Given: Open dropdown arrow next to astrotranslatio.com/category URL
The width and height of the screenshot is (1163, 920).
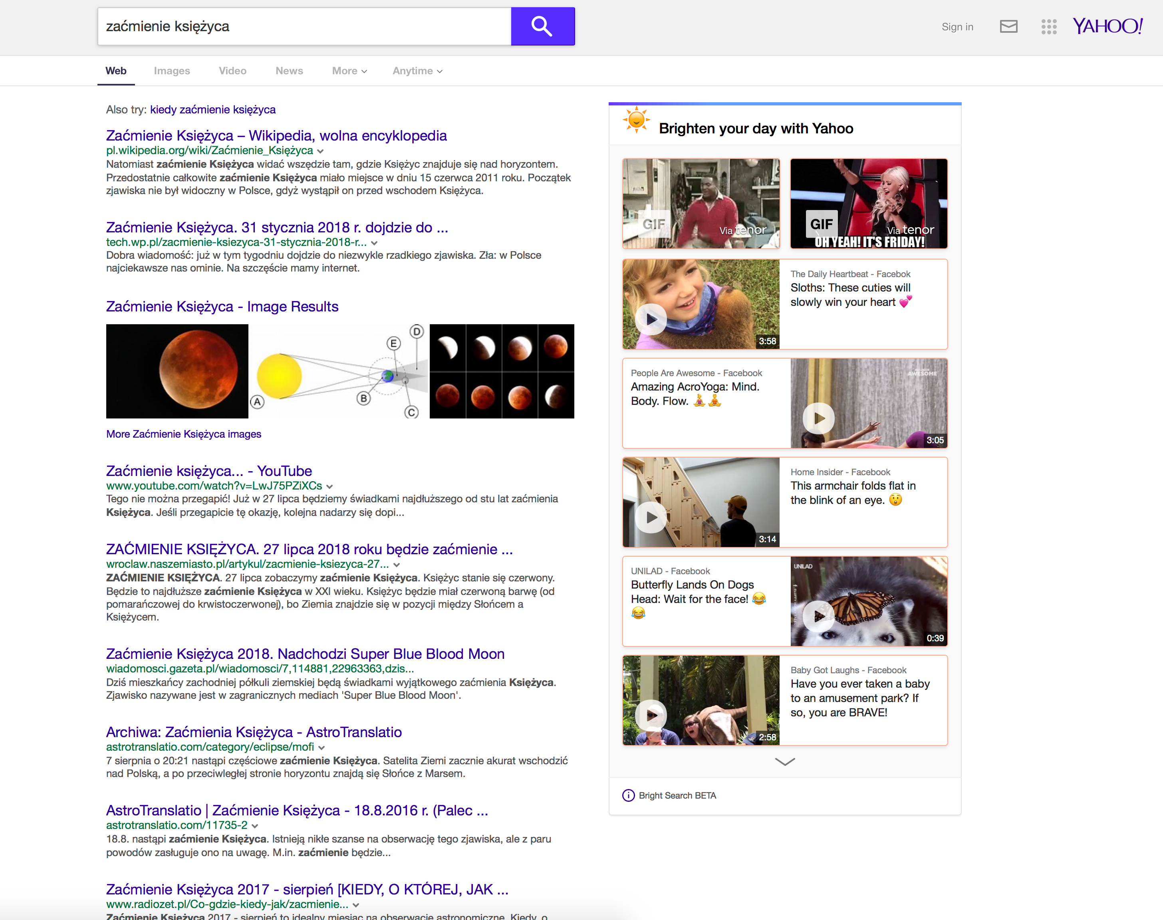Looking at the screenshot, I should (x=322, y=747).
